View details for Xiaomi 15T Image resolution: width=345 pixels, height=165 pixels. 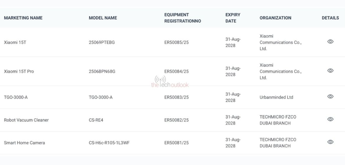coord(330,42)
